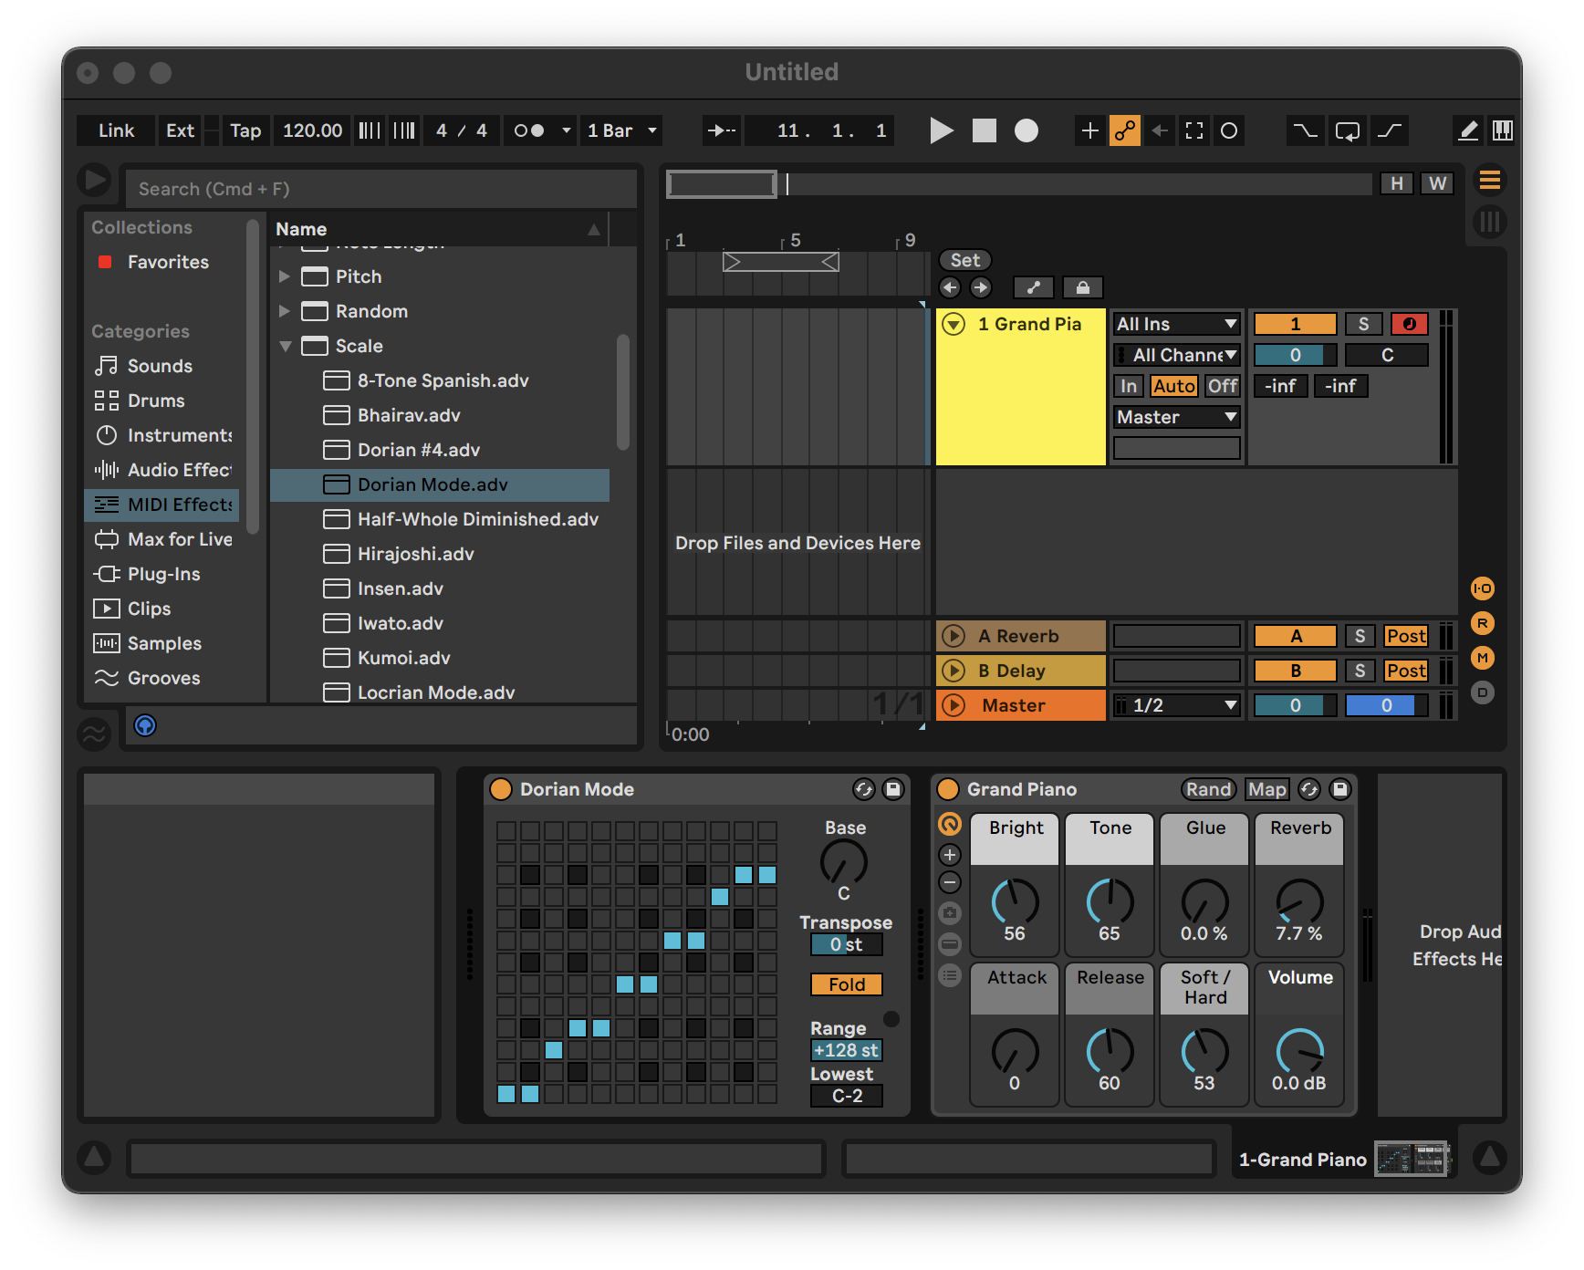Disable the Dorian Mode device activator
This screenshot has width=1584, height=1270.
[501, 789]
